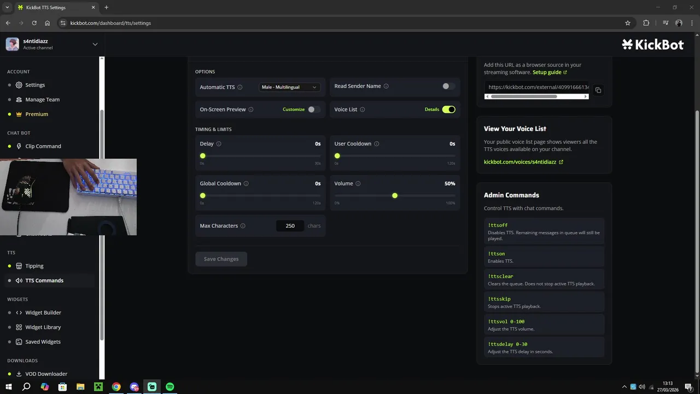Click info icon next to Global Cooldown

pyautogui.click(x=246, y=184)
